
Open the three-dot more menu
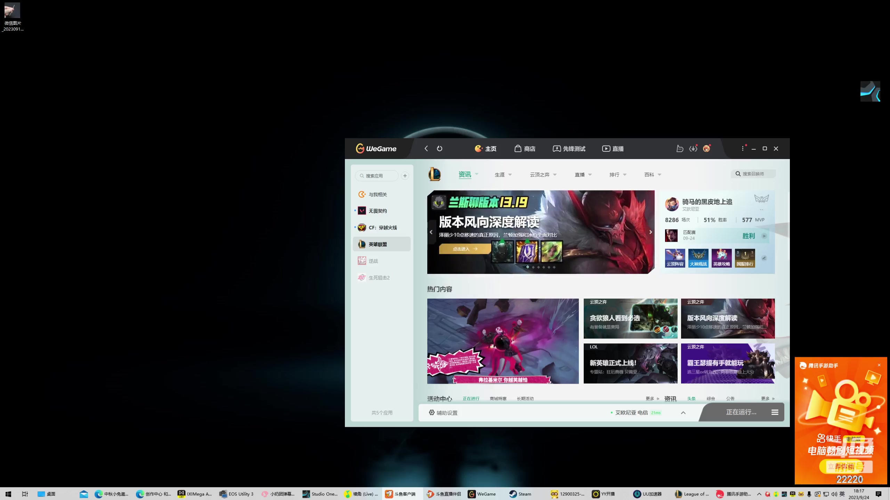(743, 148)
